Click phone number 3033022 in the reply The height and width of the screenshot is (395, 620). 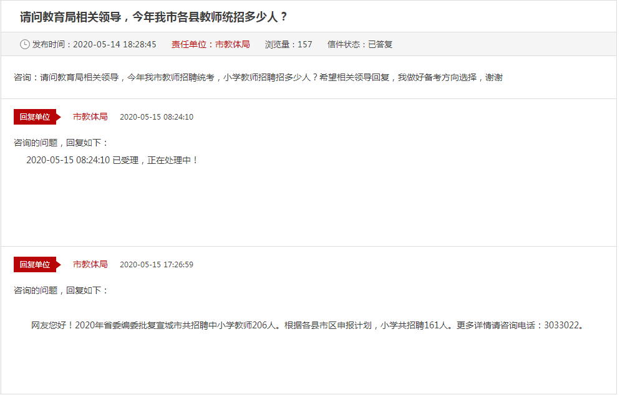coord(563,325)
